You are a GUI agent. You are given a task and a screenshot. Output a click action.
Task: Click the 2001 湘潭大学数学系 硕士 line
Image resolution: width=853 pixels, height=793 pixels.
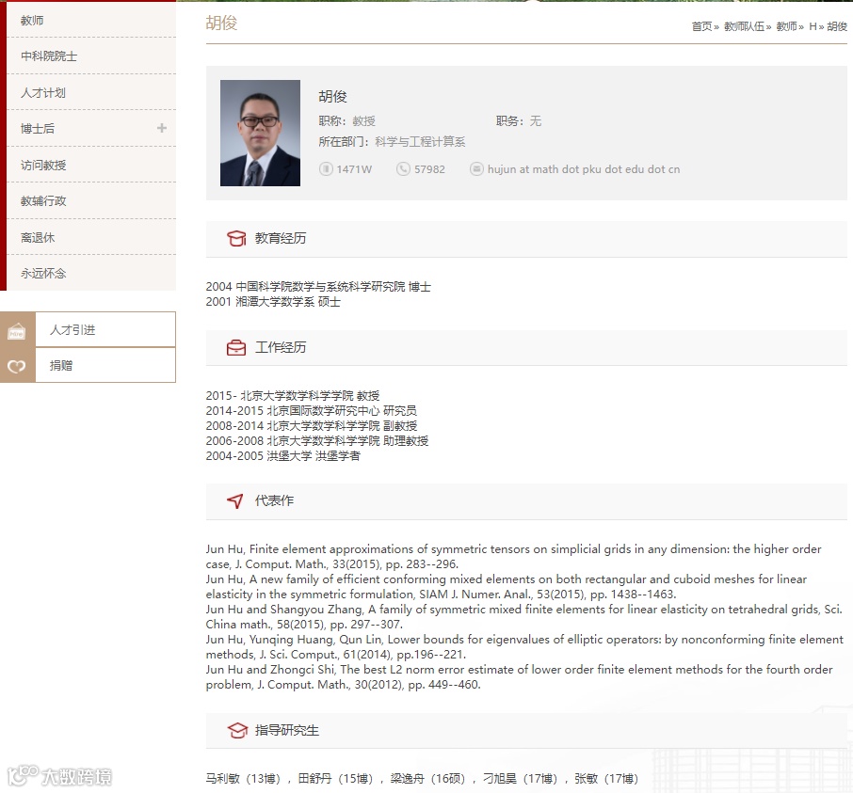pyautogui.click(x=273, y=302)
